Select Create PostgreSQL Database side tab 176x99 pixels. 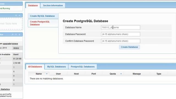pos(43,23)
